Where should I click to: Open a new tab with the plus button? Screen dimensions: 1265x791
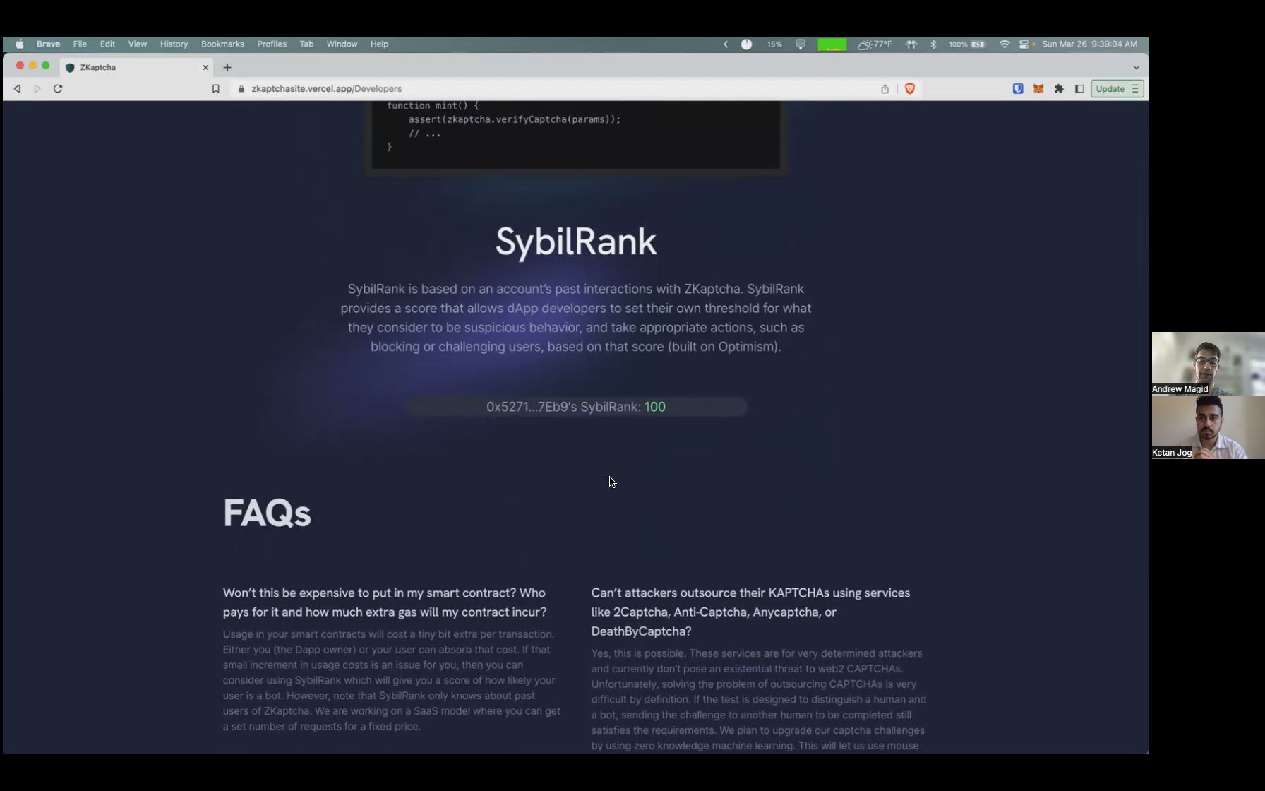(227, 67)
